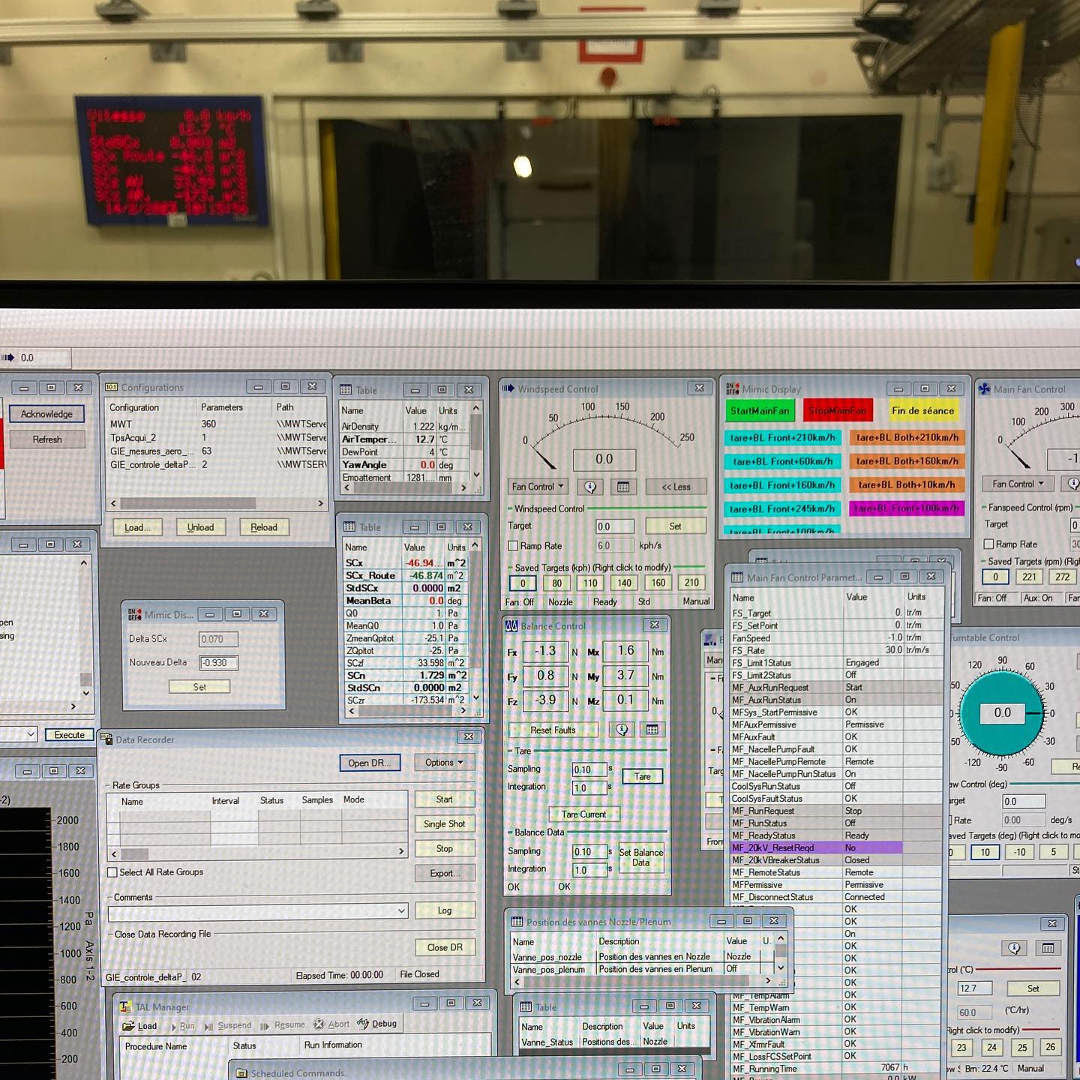Image resolution: width=1080 pixels, height=1080 pixels.
Task: Enable the Ramp Rate checkbox in Windspeed Control
Action: click(513, 546)
